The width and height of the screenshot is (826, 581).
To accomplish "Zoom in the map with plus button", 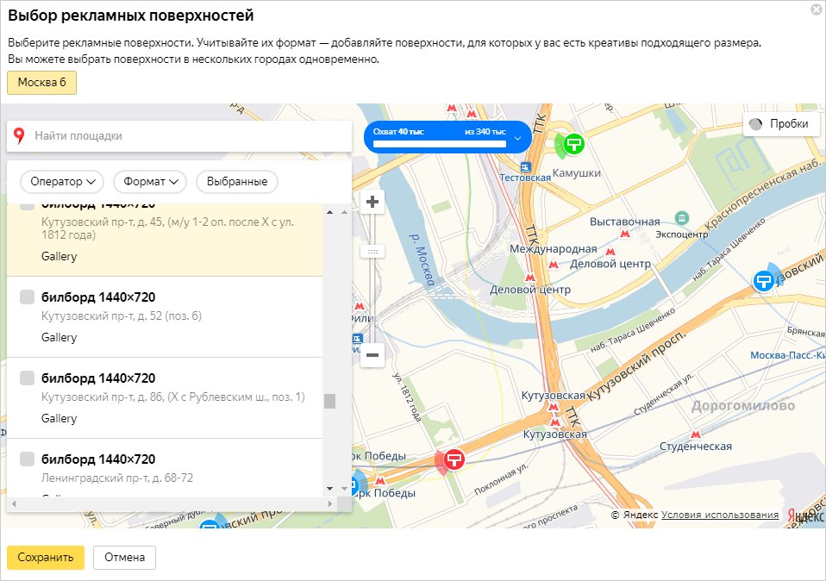I will click(372, 202).
